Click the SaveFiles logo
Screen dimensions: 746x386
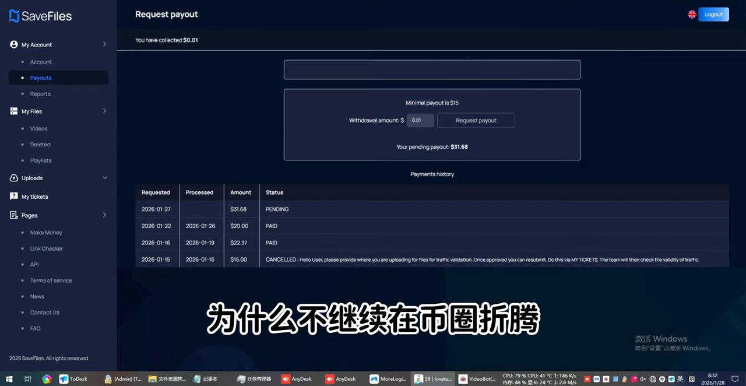[40, 16]
